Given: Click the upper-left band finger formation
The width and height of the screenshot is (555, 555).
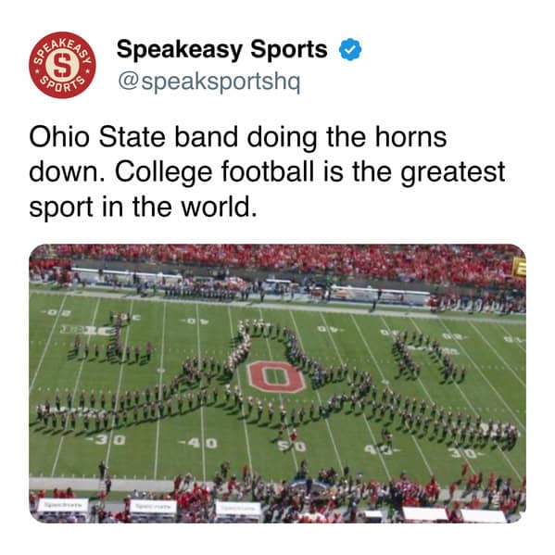Looking at the screenshot, I should (111, 339).
